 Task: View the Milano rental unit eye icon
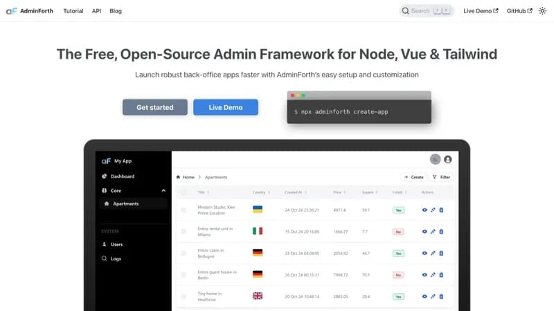(x=425, y=232)
